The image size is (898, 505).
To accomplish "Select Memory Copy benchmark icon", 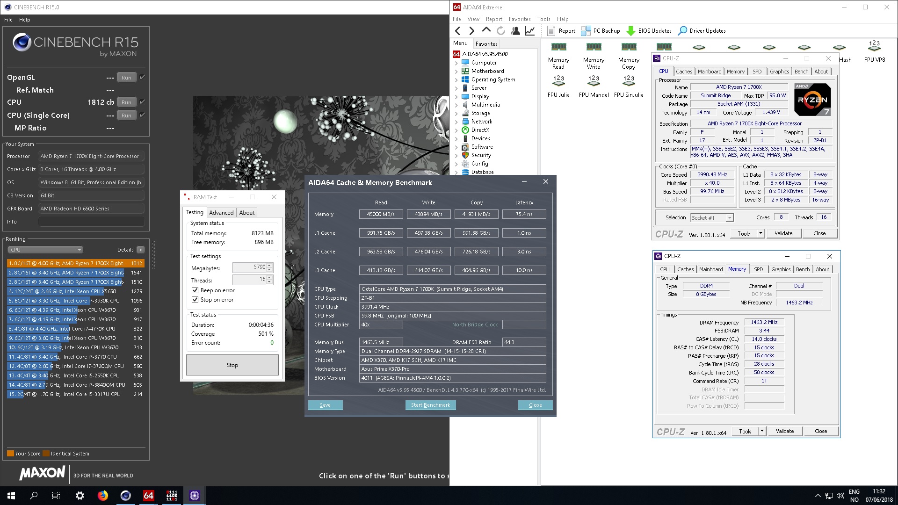I will (x=629, y=55).
